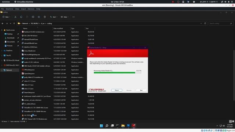
Task: Open VirtualBox Devices menu
Action: click(31, 9)
